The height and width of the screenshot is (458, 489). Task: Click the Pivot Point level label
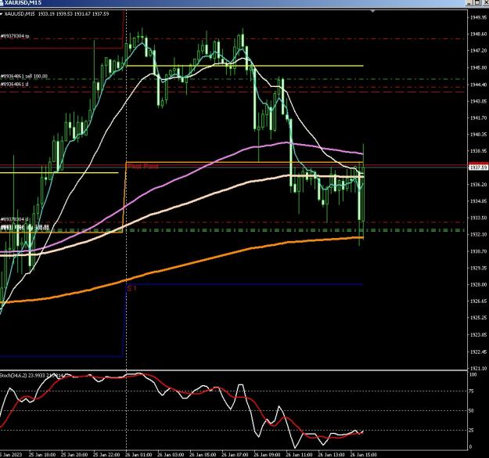tap(143, 167)
